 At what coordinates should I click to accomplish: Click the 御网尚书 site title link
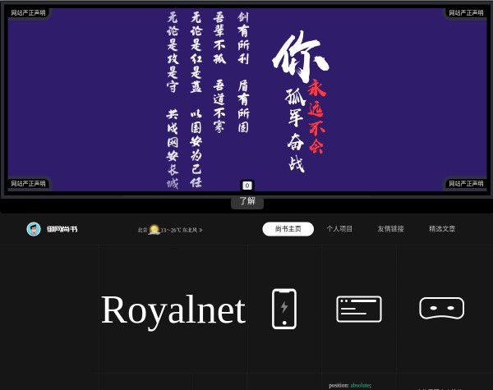62,229
